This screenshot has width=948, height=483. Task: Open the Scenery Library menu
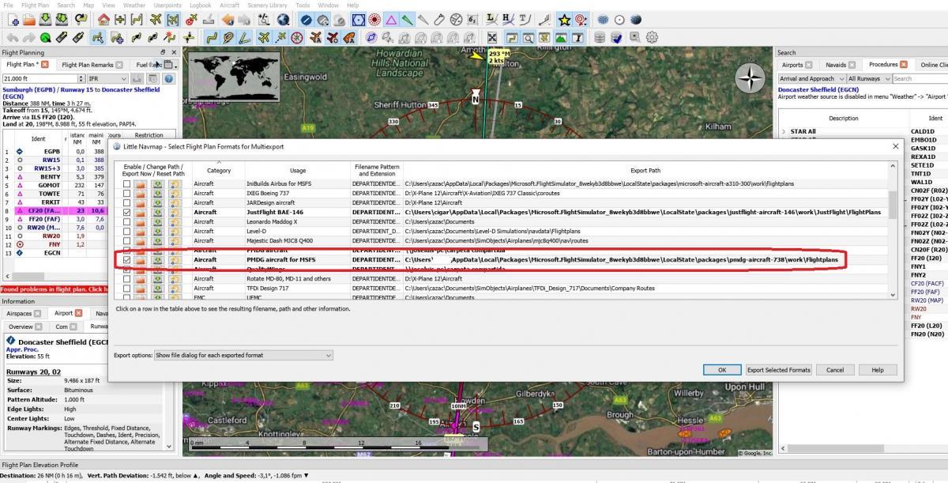tap(267, 5)
